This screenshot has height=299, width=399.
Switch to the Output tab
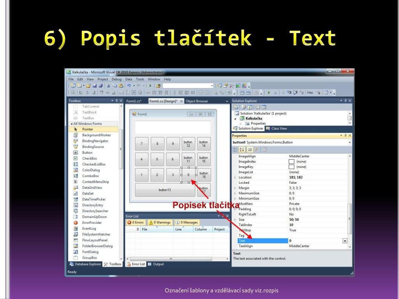[156, 264]
